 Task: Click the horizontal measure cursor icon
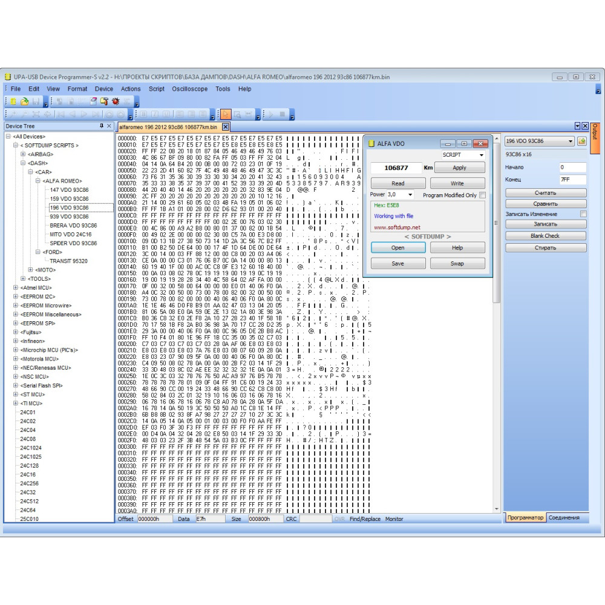click(249, 114)
